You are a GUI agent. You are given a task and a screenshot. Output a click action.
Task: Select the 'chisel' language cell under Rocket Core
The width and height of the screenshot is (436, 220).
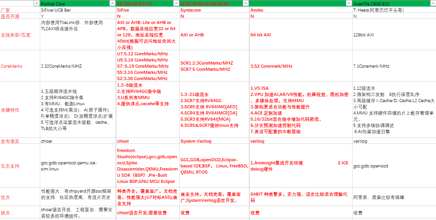click(78, 141)
